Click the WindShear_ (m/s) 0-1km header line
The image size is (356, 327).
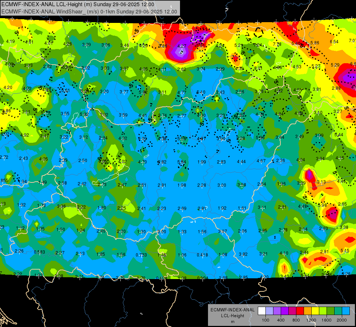[89, 12]
